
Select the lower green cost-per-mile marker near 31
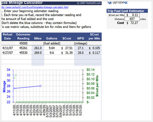tap(14, 78)
